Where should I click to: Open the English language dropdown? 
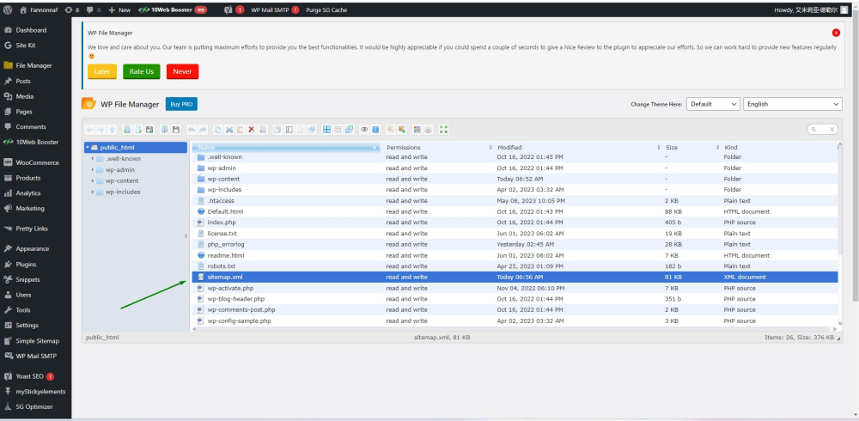[x=792, y=104]
